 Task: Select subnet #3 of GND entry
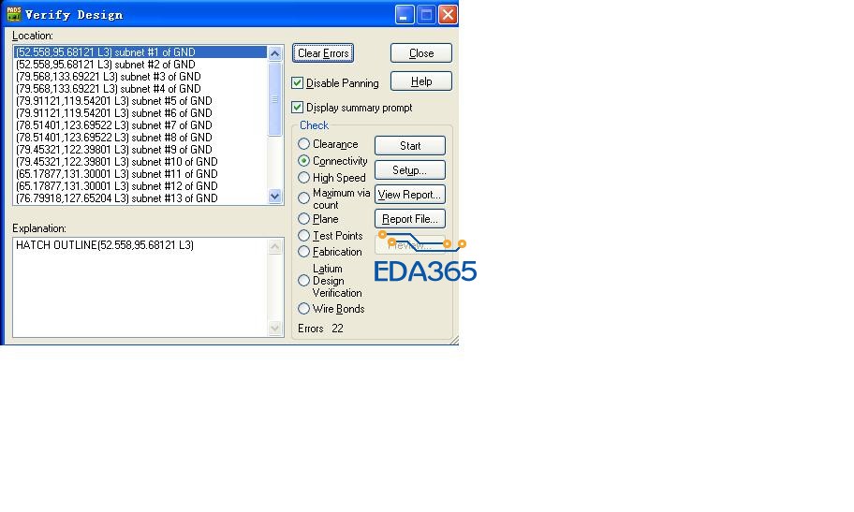140,77
